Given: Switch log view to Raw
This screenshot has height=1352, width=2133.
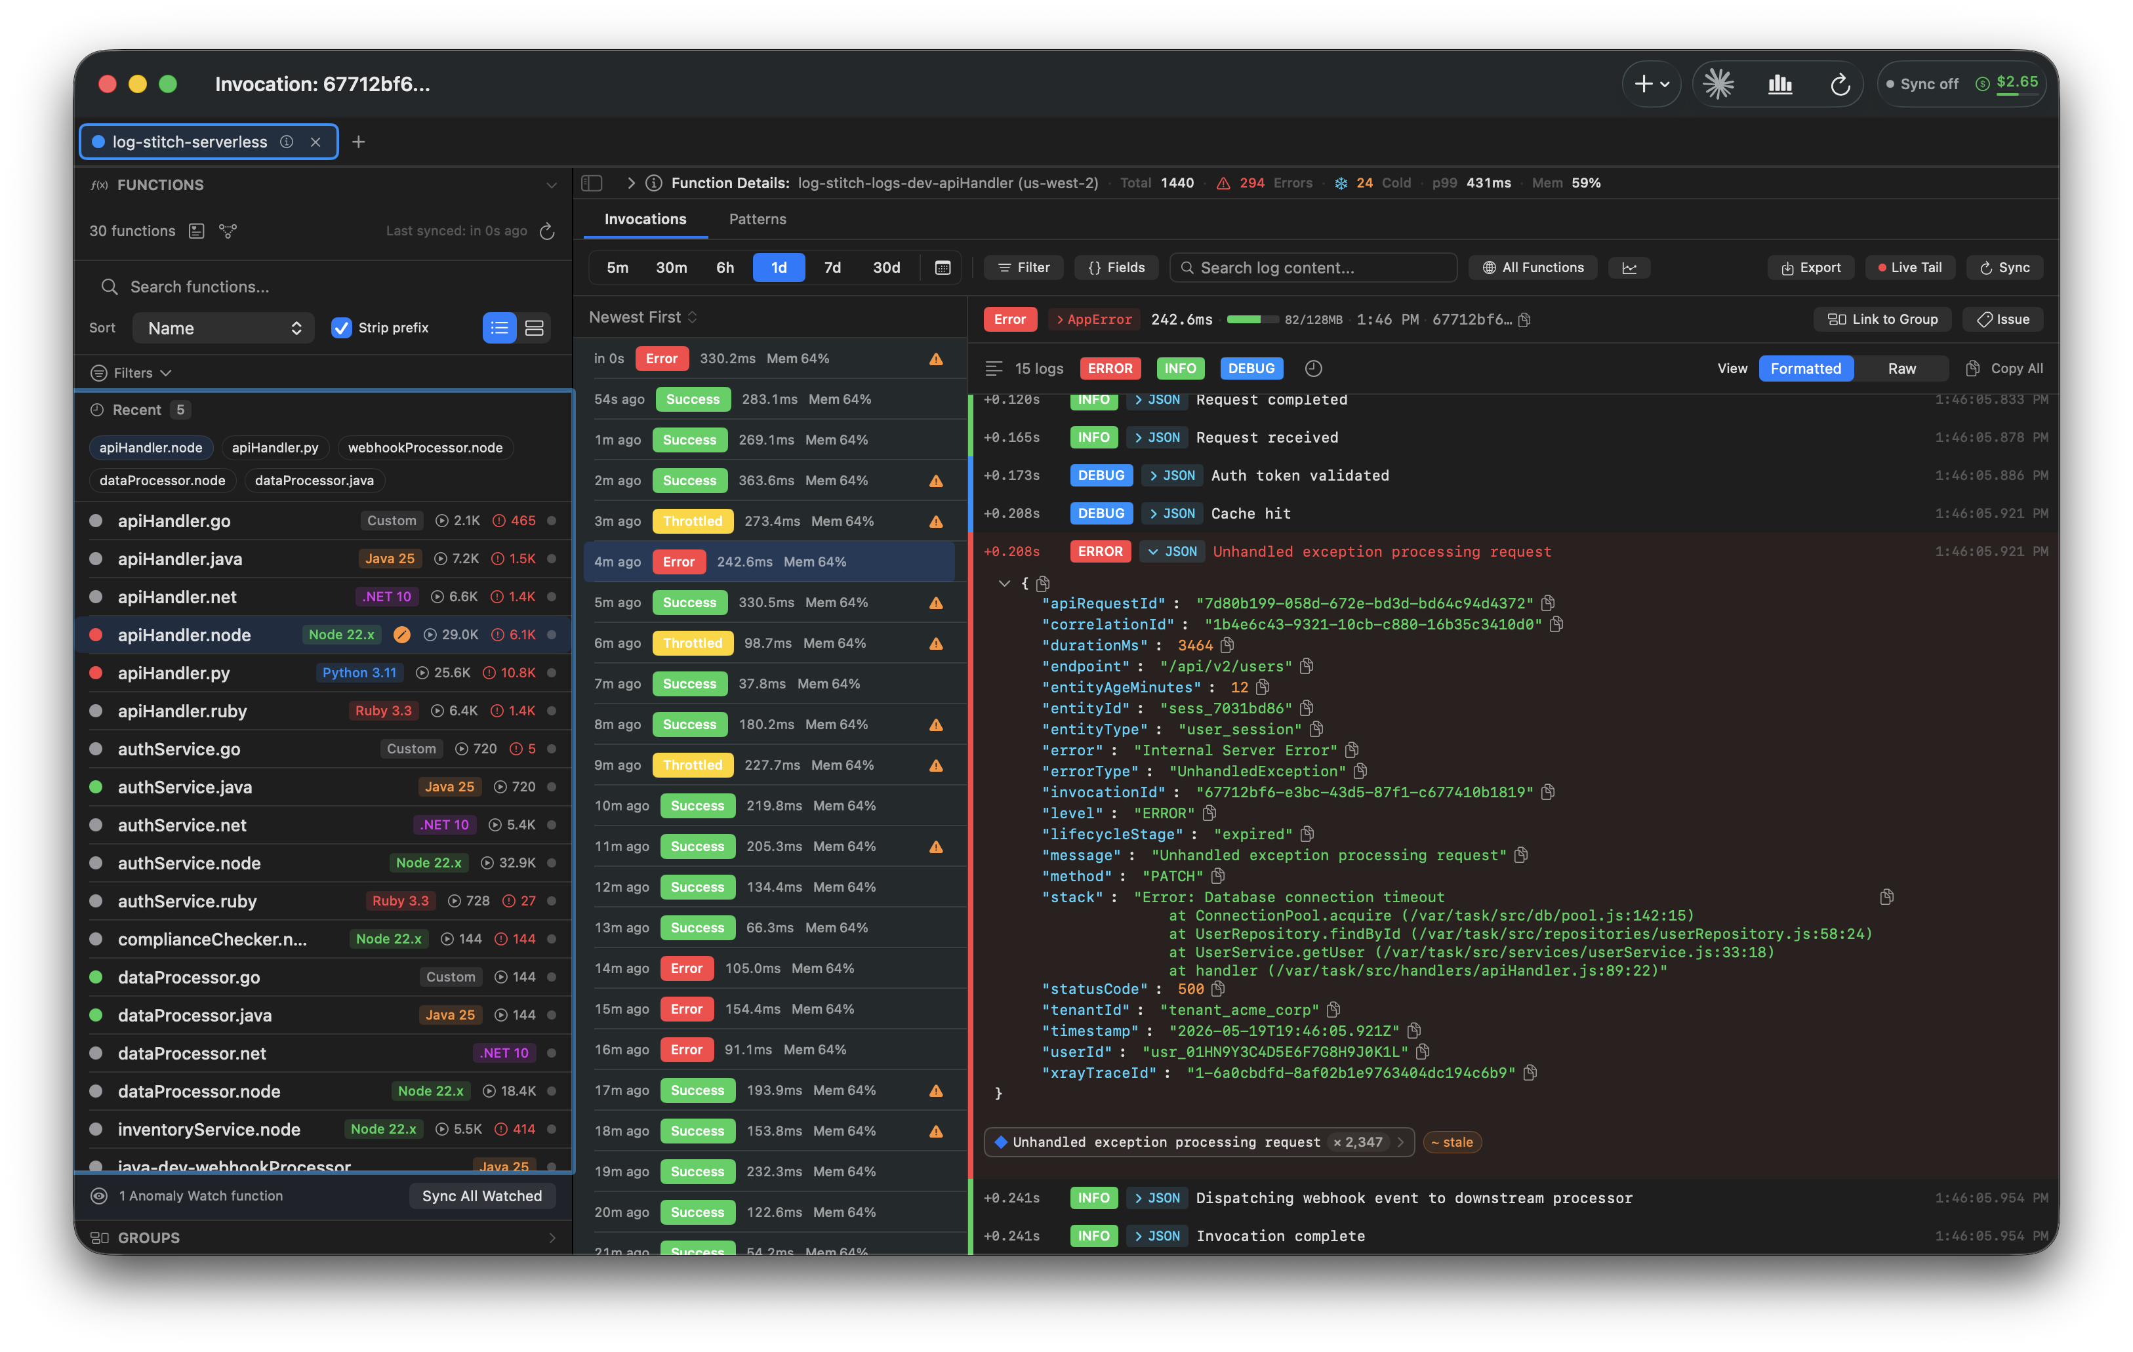Looking at the screenshot, I should (1901, 368).
